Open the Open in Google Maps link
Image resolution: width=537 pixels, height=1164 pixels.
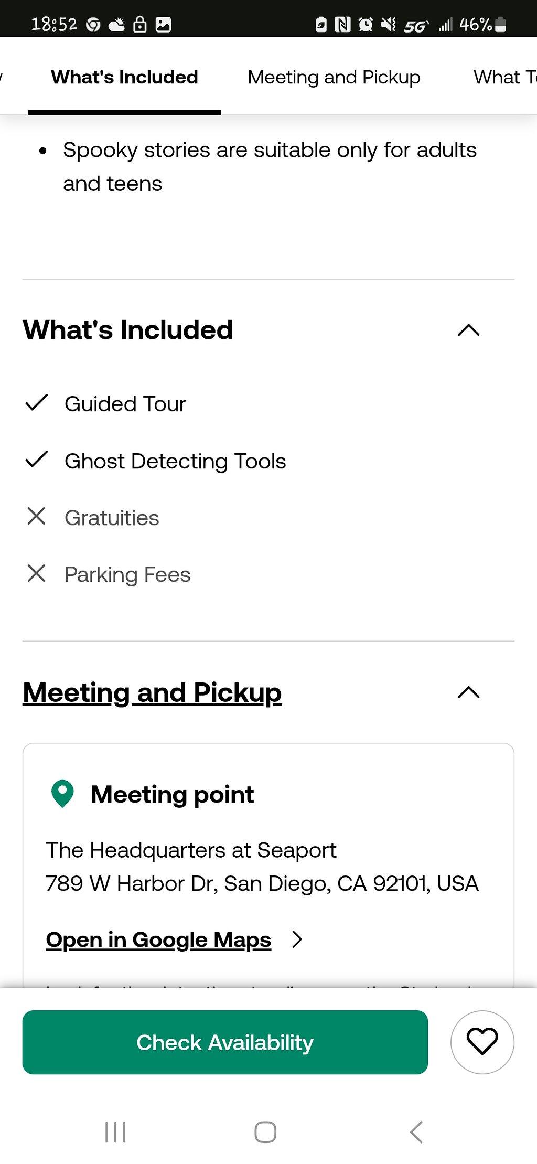(158, 939)
